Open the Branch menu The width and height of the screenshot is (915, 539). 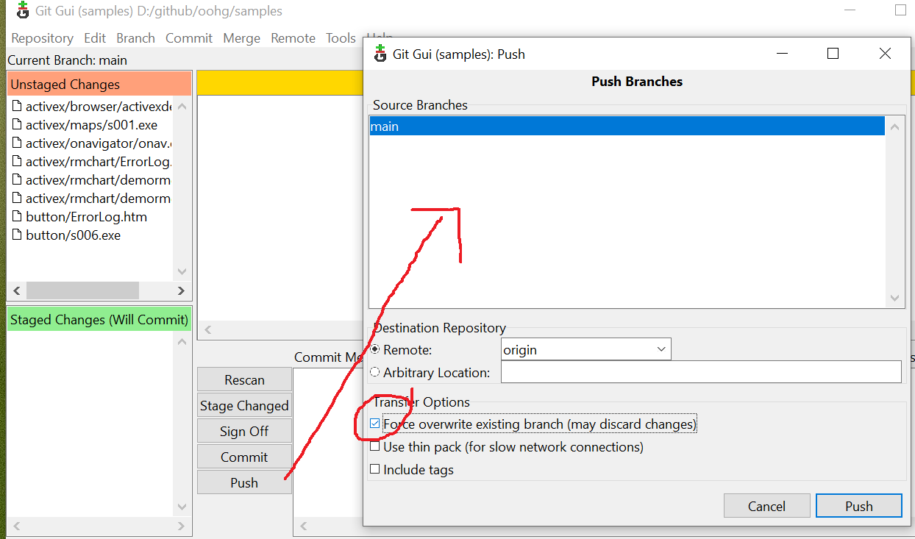(x=135, y=38)
